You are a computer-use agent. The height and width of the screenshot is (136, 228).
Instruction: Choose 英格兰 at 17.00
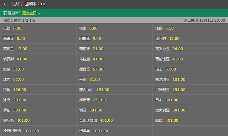coord(38,49)
